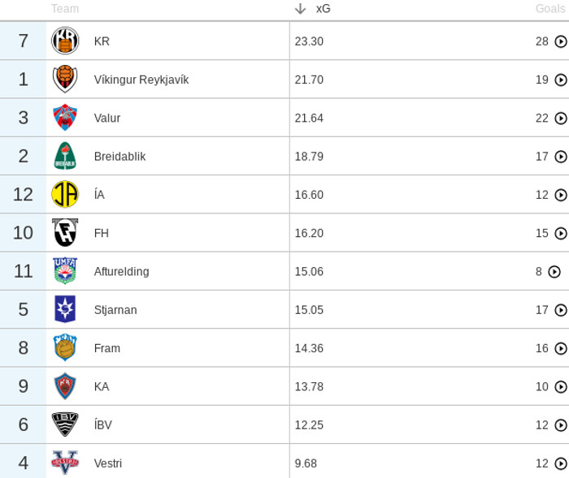Click the Vestri team logo
This screenshot has height=478, width=569.
click(x=65, y=463)
